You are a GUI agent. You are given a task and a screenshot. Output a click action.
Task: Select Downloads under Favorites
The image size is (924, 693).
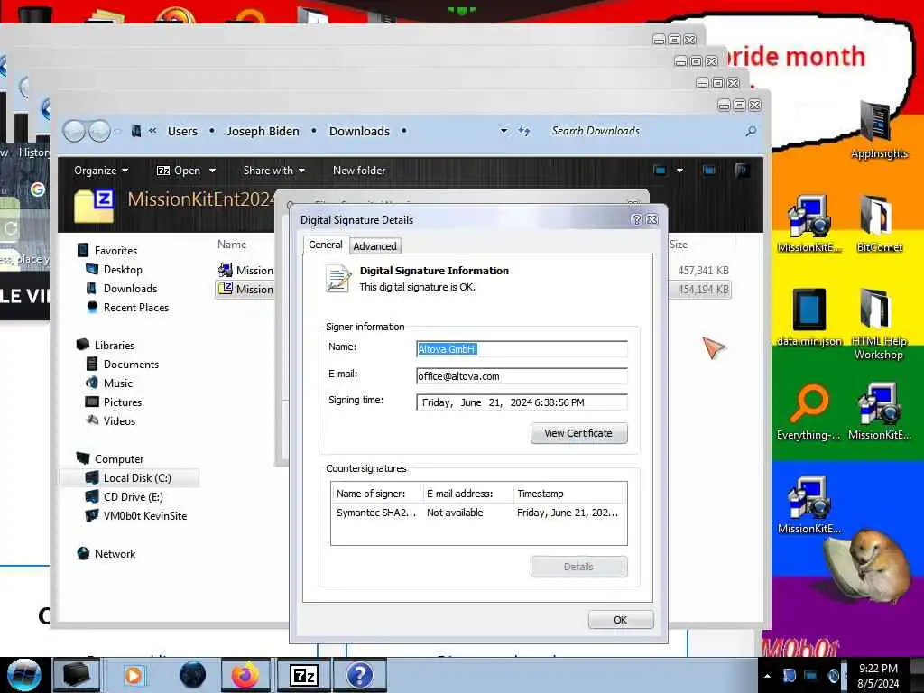(x=130, y=288)
